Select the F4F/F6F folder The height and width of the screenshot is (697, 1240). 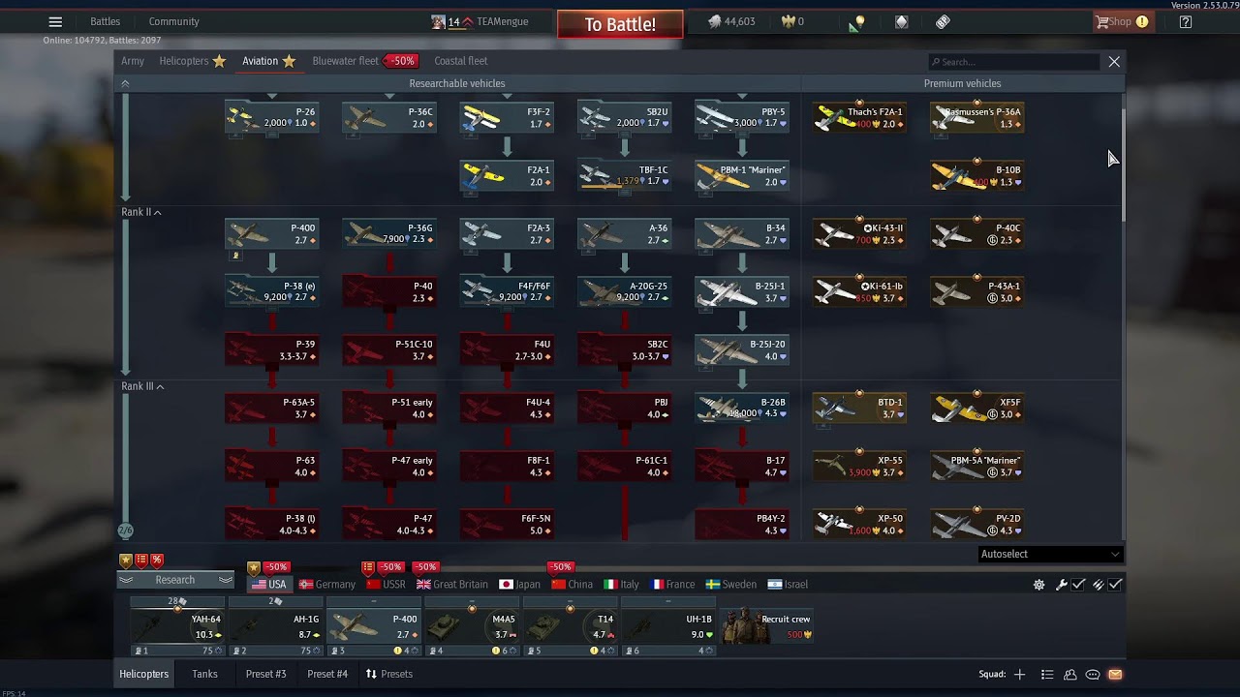coord(507,291)
